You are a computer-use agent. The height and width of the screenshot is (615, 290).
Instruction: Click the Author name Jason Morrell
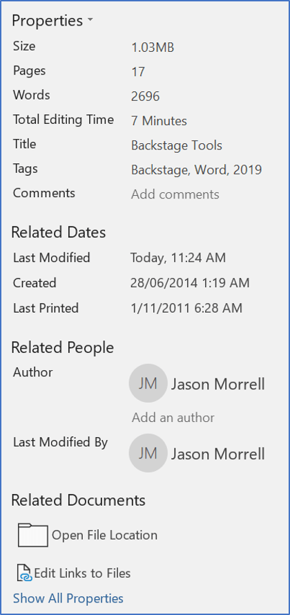point(218,384)
